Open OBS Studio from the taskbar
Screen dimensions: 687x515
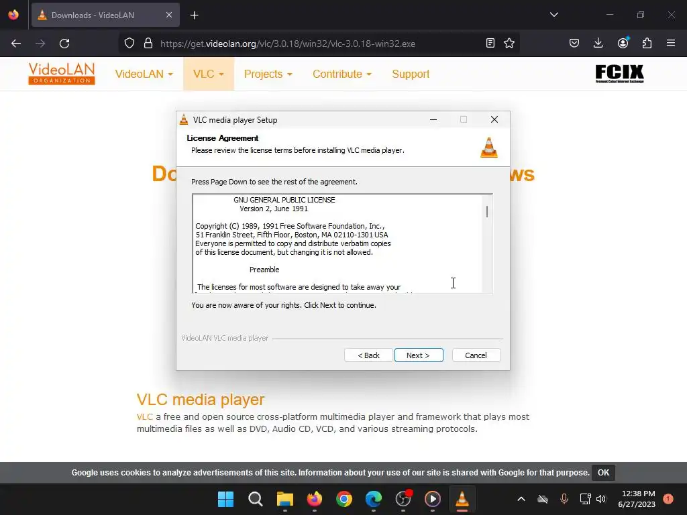[403, 499]
